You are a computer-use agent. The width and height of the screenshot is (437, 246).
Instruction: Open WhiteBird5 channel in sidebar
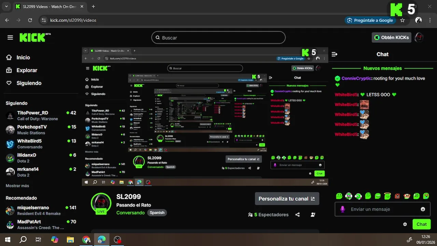pos(41,143)
